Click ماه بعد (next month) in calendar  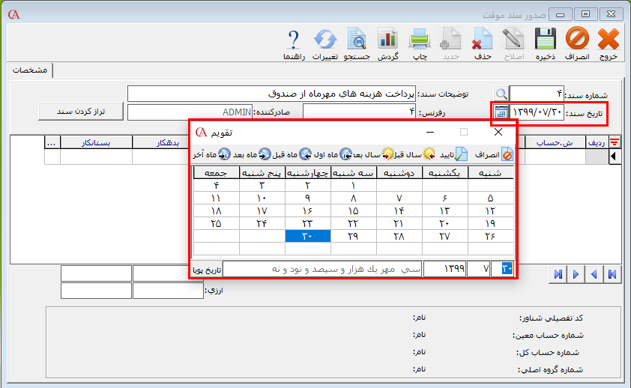252,154
